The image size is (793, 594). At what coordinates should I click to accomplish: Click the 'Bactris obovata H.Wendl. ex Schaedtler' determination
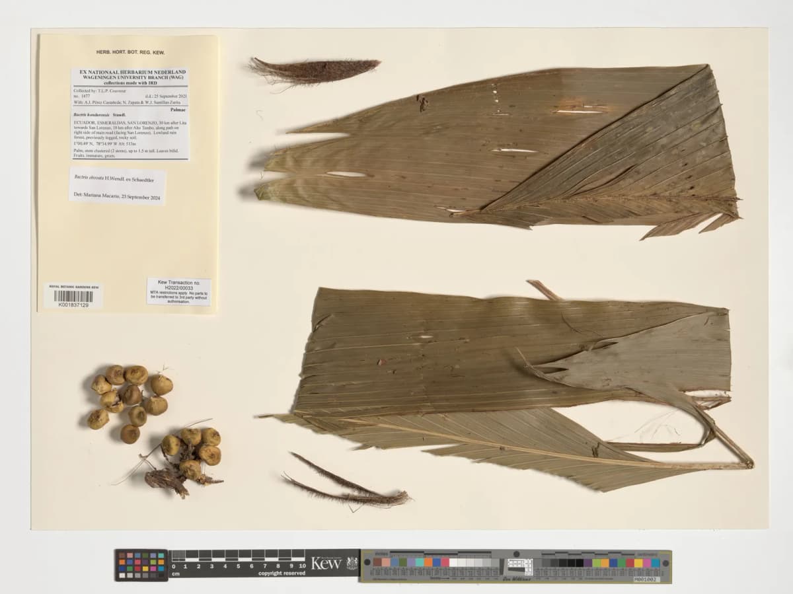pyautogui.click(x=115, y=178)
